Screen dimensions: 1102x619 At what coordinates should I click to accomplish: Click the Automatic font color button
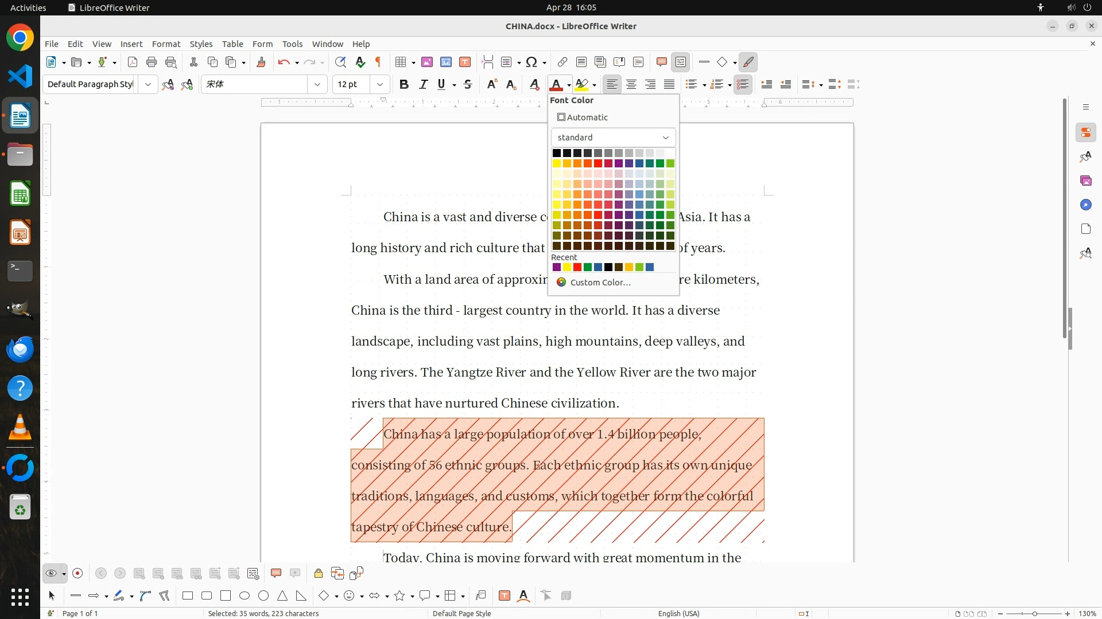(x=582, y=117)
